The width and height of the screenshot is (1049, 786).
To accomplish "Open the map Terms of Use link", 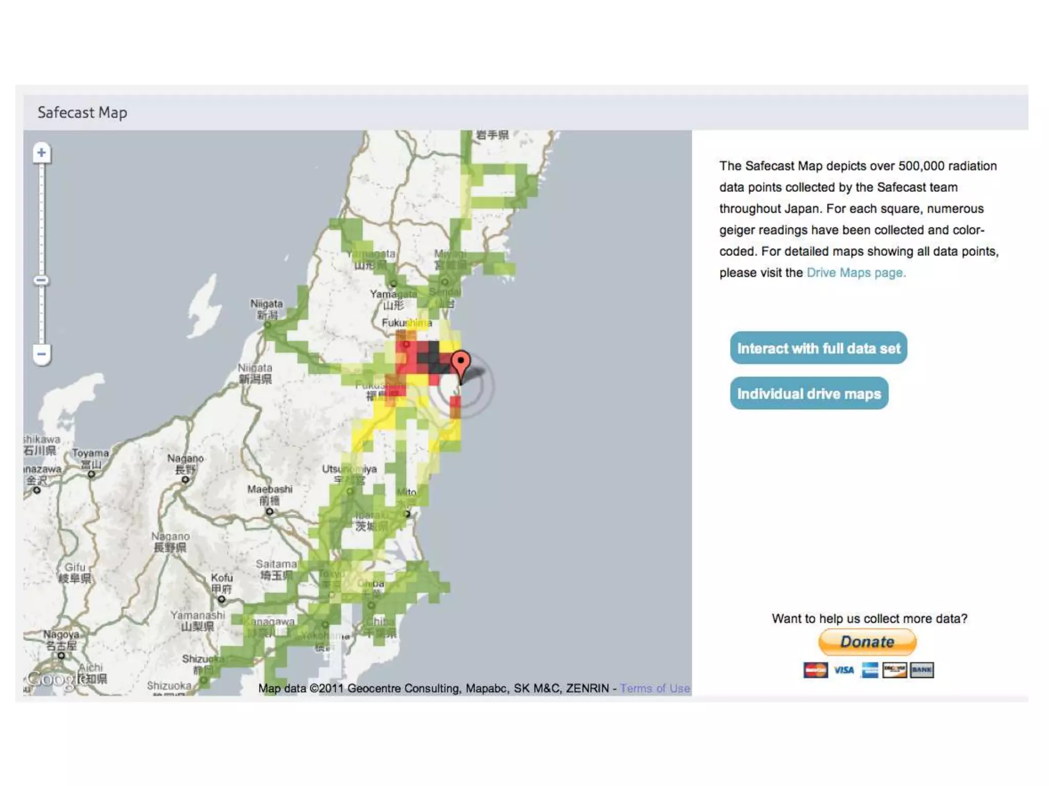I will 655,688.
